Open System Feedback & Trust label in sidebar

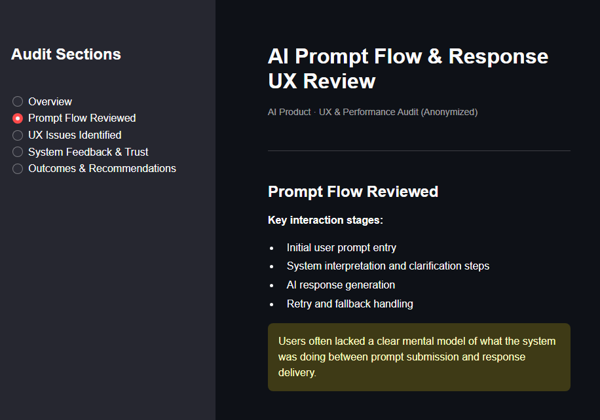pyautogui.click(x=88, y=152)
